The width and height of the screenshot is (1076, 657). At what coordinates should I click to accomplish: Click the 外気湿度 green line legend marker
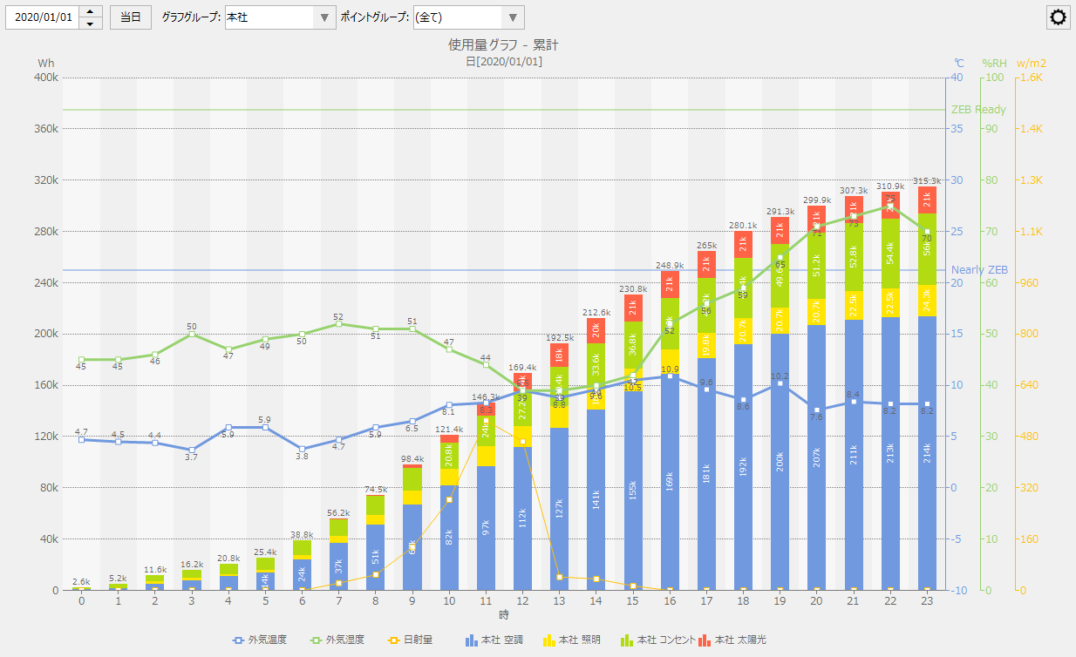316,640
